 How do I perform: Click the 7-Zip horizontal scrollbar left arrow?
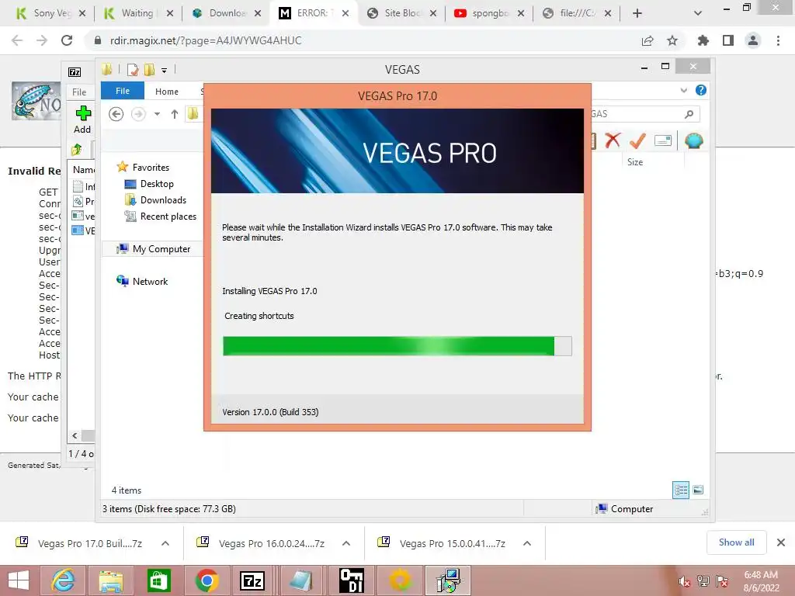(x=75, y=436)
